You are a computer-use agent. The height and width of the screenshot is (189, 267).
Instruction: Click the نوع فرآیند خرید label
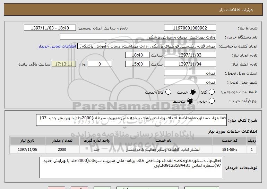[x=243, y=101]
